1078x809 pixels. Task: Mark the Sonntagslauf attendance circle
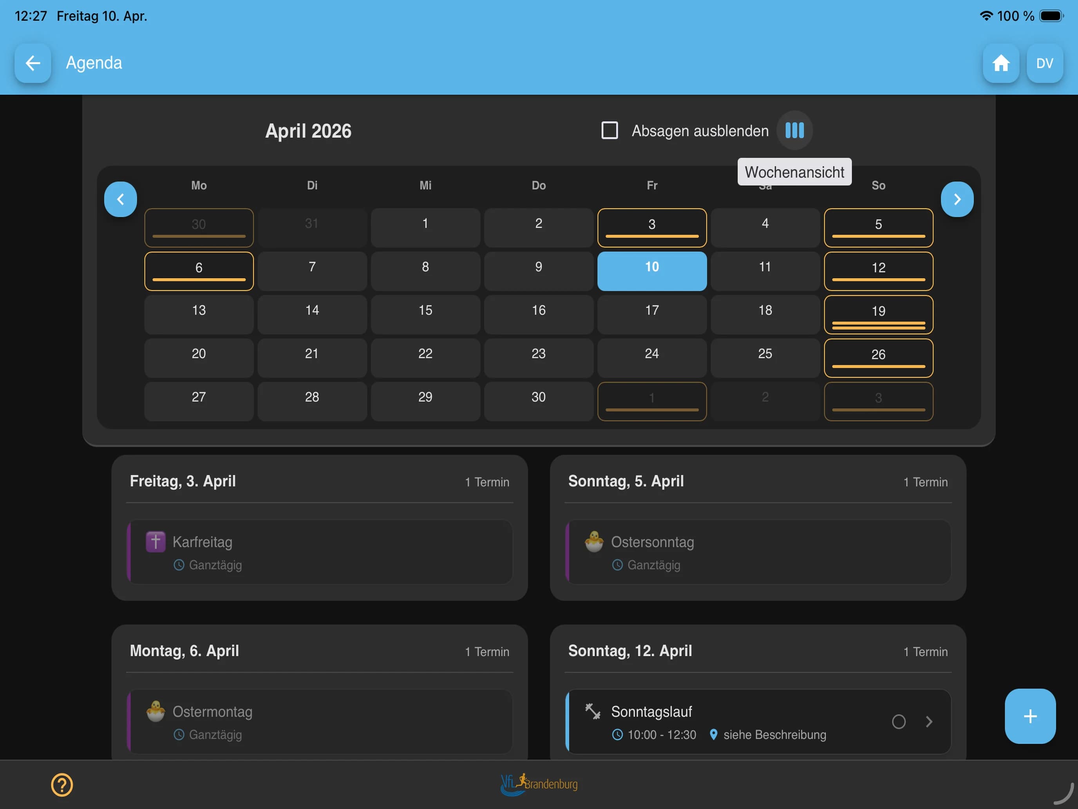(x=899, y=722)
